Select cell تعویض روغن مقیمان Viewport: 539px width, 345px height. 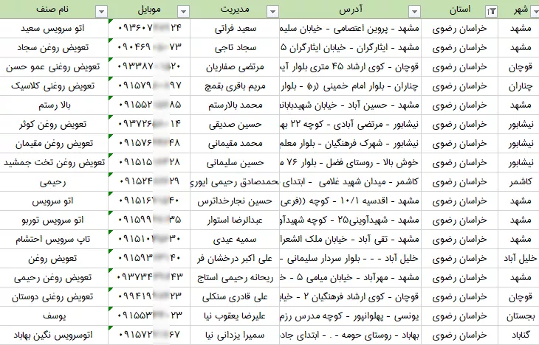(x=54, y=144)
